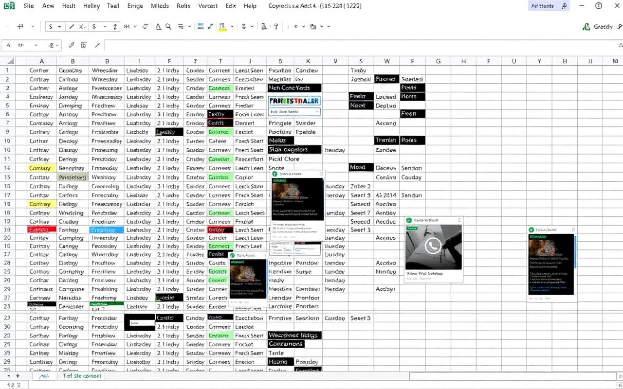Select the blue highlighted cell in column B

click(106, 230)
